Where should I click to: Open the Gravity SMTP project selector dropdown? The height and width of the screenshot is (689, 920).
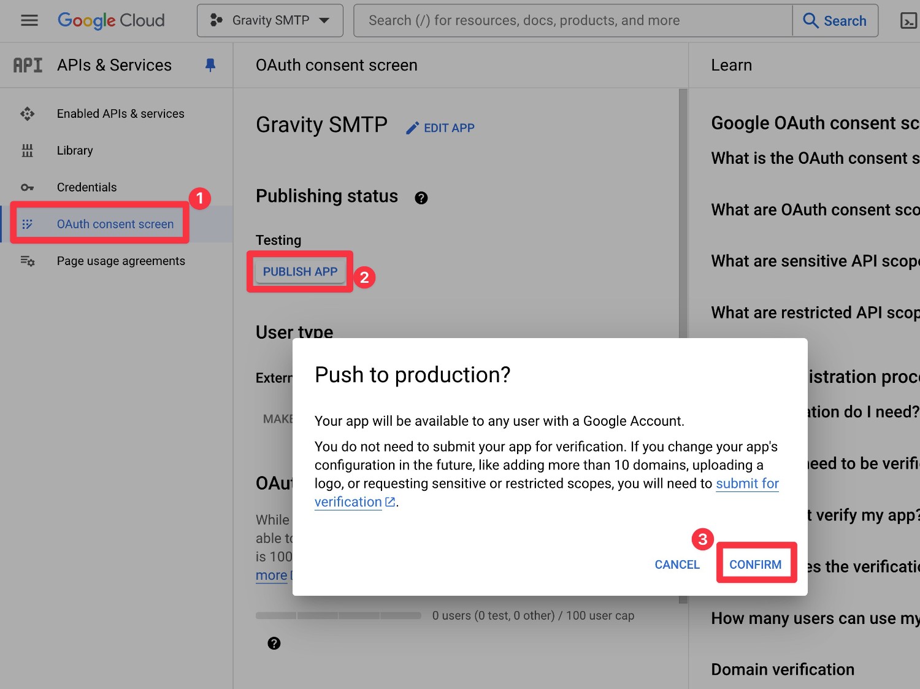click(270, 20)
